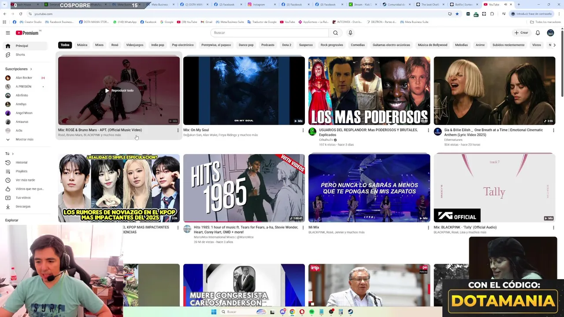
Task: Click Reproducir todo on ROSÉ mix
Action: click(119, 91)
